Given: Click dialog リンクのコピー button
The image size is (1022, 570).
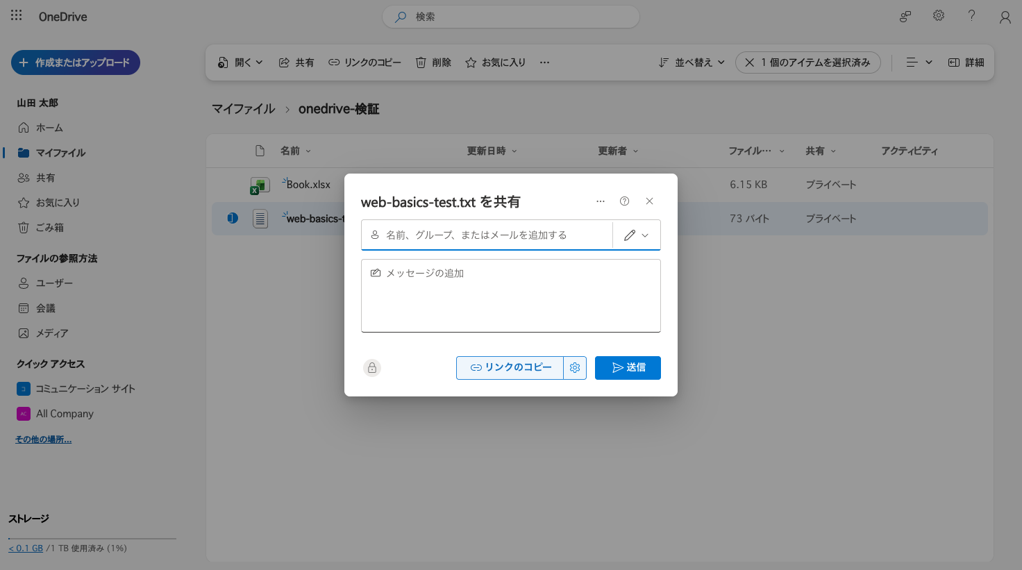Looking at the screenshot, I should (510, 368).
